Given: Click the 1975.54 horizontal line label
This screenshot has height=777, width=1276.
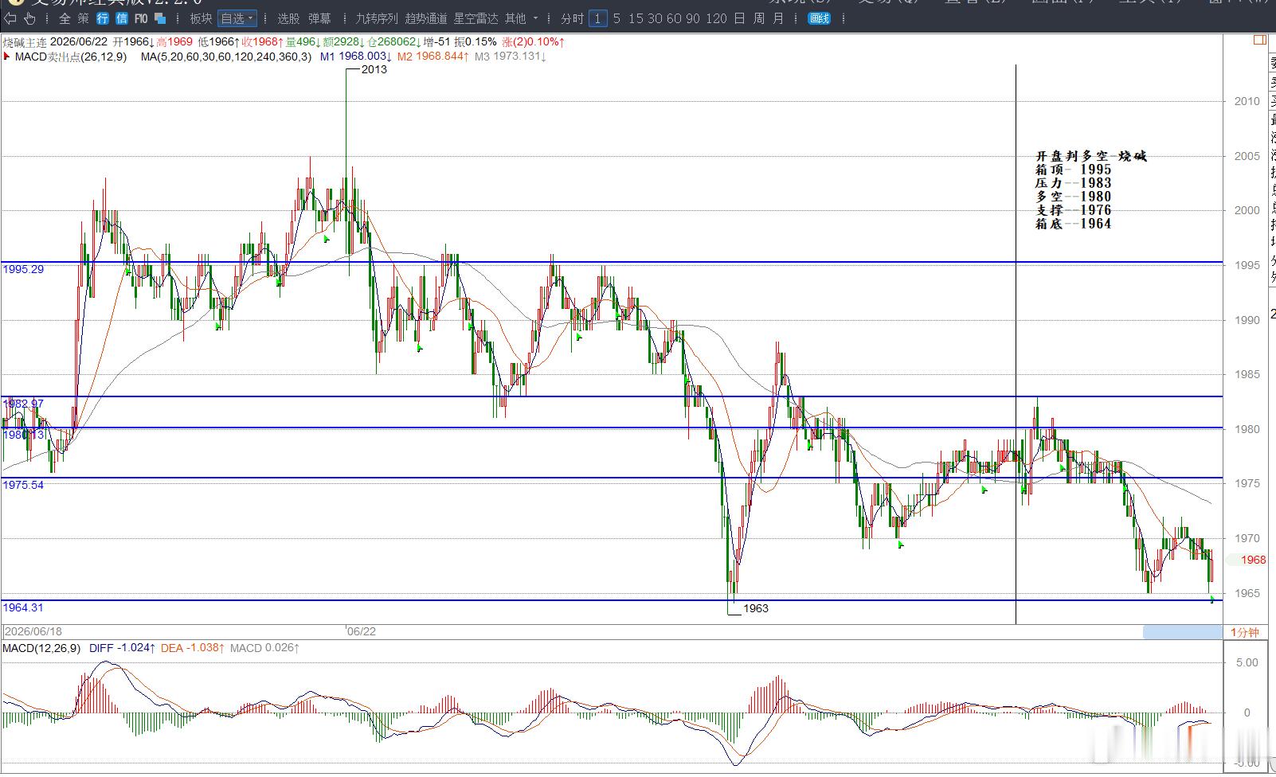Looking at the screenshot, I should coord(23,485).
